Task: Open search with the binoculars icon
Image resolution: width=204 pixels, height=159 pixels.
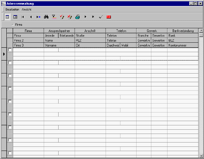Action: (x=46, y=16)
